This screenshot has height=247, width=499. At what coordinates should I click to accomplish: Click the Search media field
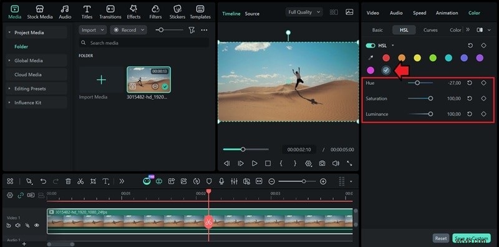point(144,42)
